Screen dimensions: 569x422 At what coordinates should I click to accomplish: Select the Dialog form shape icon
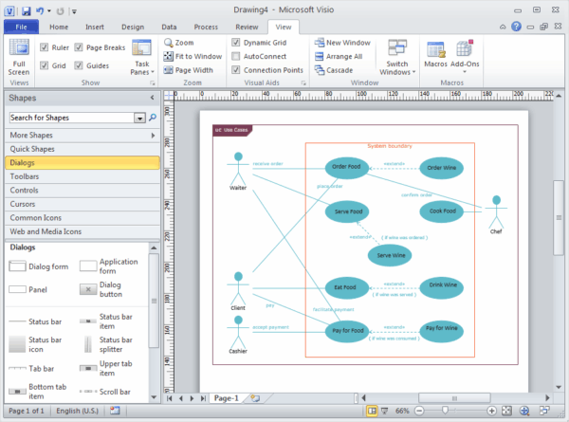[18, 267]
